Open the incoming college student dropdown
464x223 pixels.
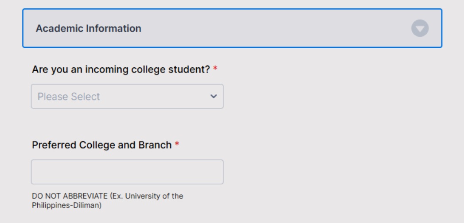[127, 96]
